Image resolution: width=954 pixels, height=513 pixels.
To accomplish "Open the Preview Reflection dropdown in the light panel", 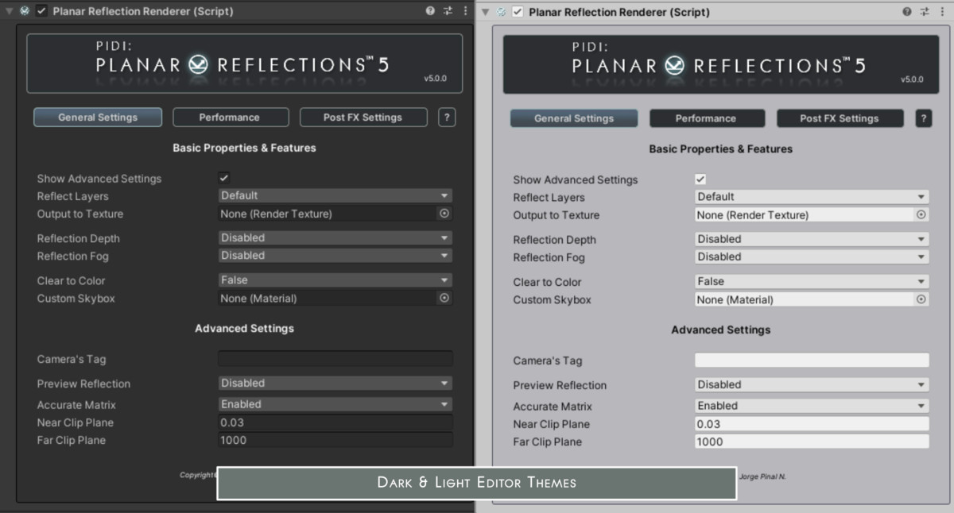I will click(x=812, y=384).
